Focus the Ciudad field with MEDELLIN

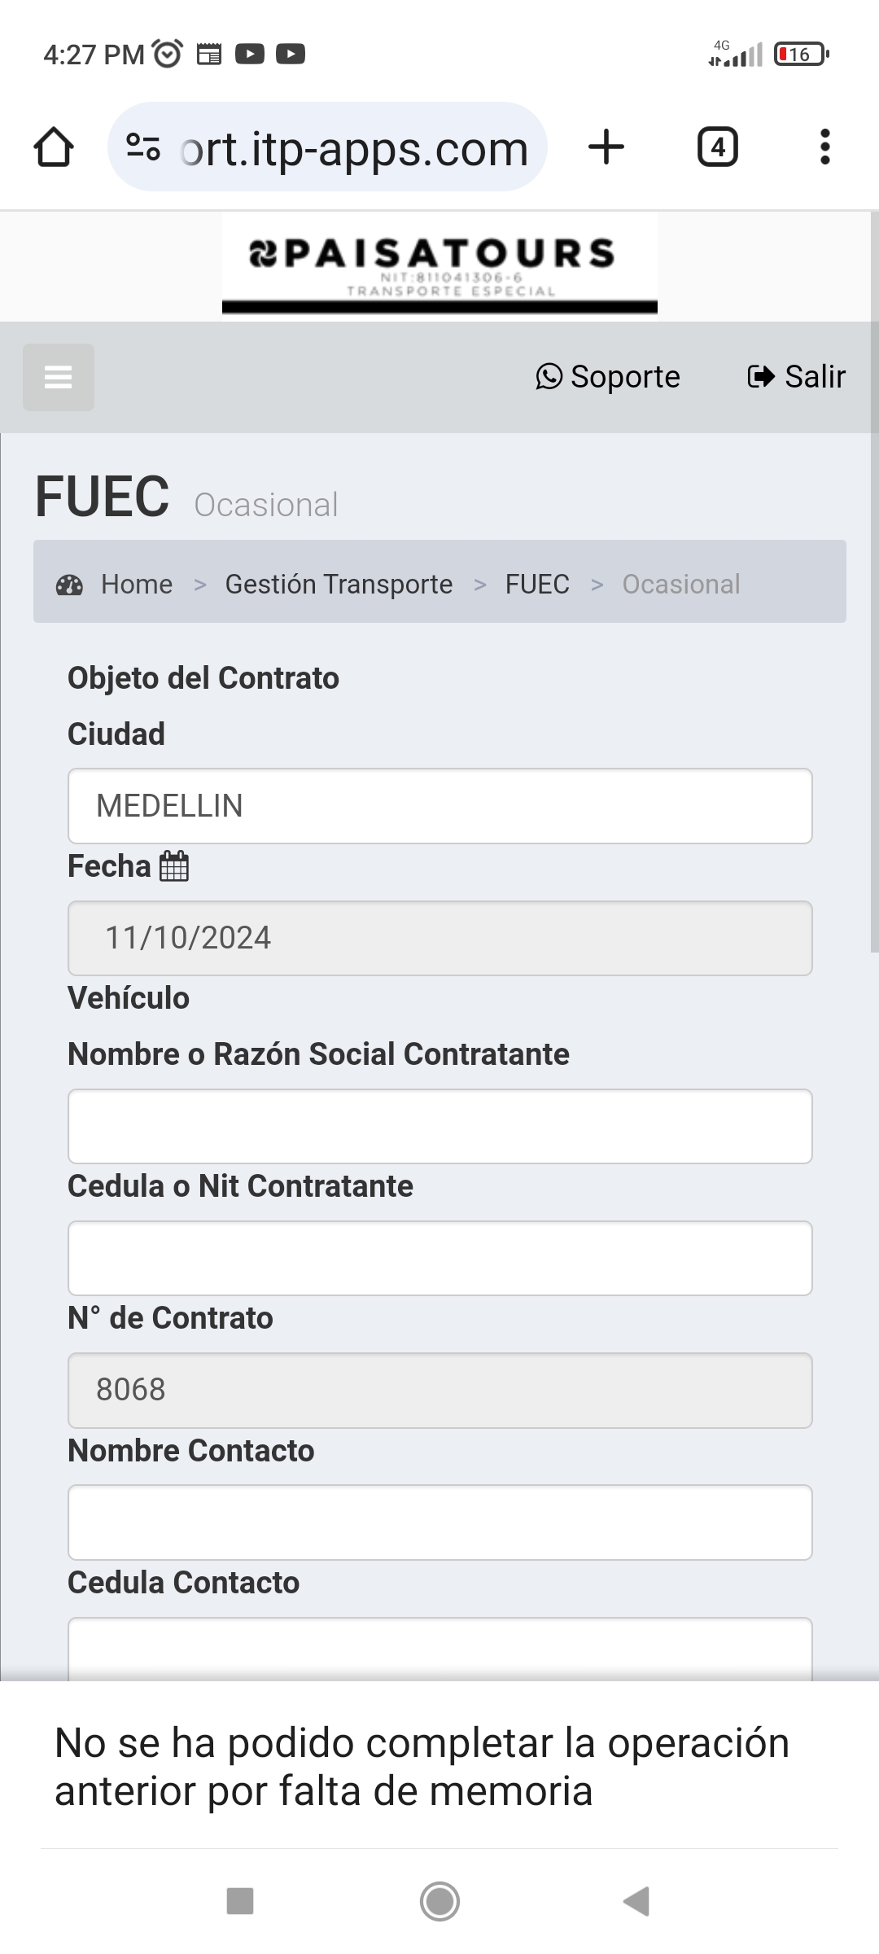pyautogui.click(x=439, y=806)
